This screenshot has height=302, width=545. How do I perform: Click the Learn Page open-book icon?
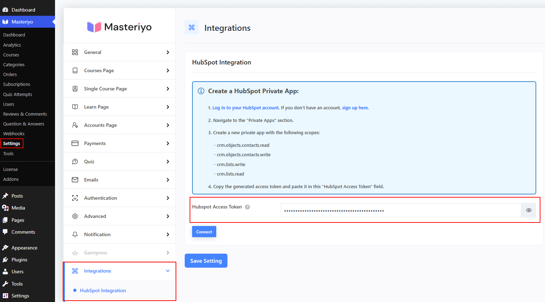(x=75, y=107)
